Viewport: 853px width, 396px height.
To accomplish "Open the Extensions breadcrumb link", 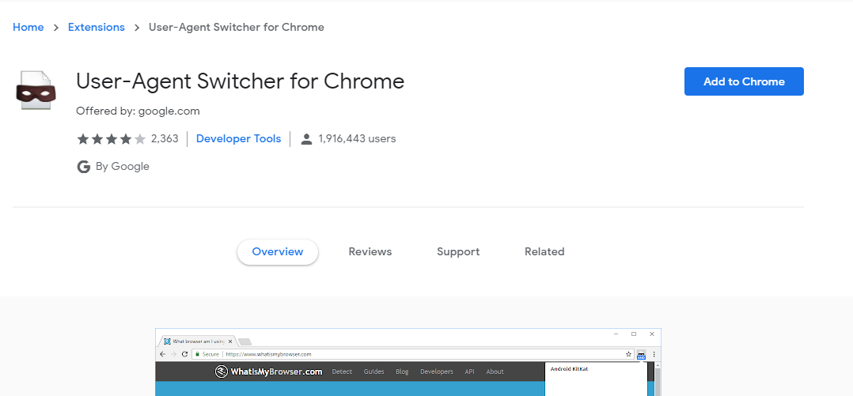I will pyautogui.click(x=97, y=27).
